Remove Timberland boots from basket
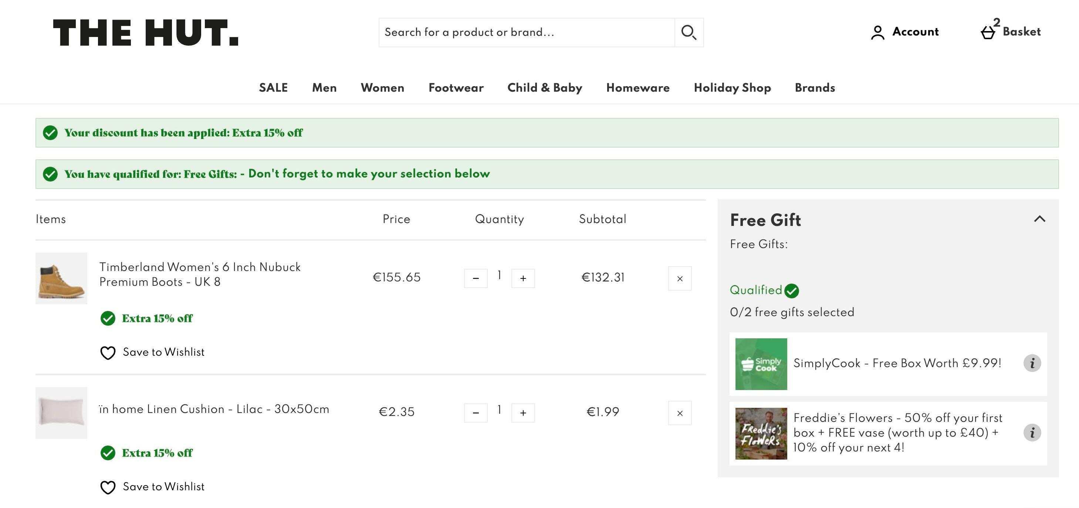 [680, 278]
